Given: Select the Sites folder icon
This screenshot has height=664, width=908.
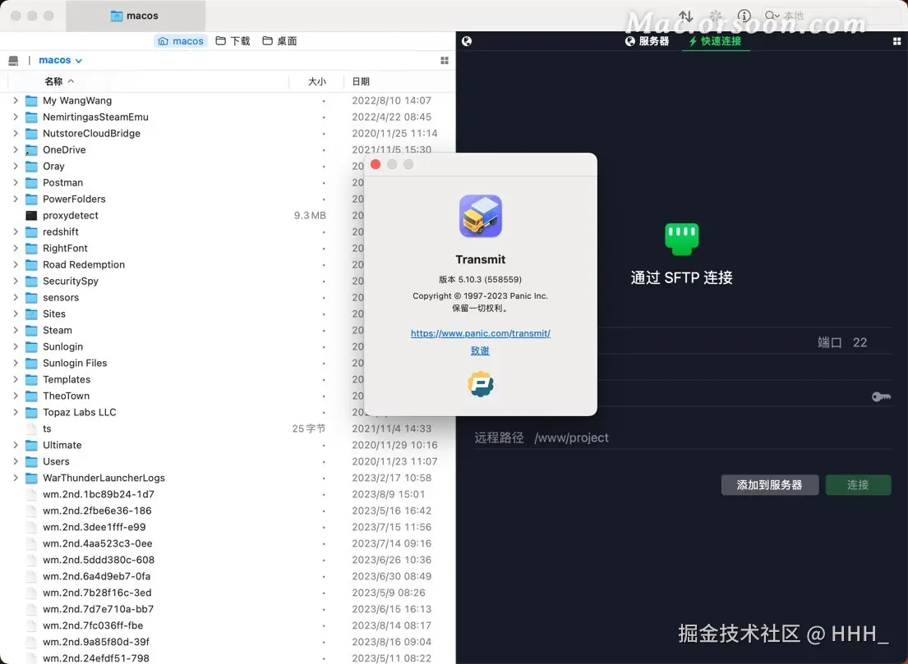Looking at the screenshot, I should pos(31,314).
